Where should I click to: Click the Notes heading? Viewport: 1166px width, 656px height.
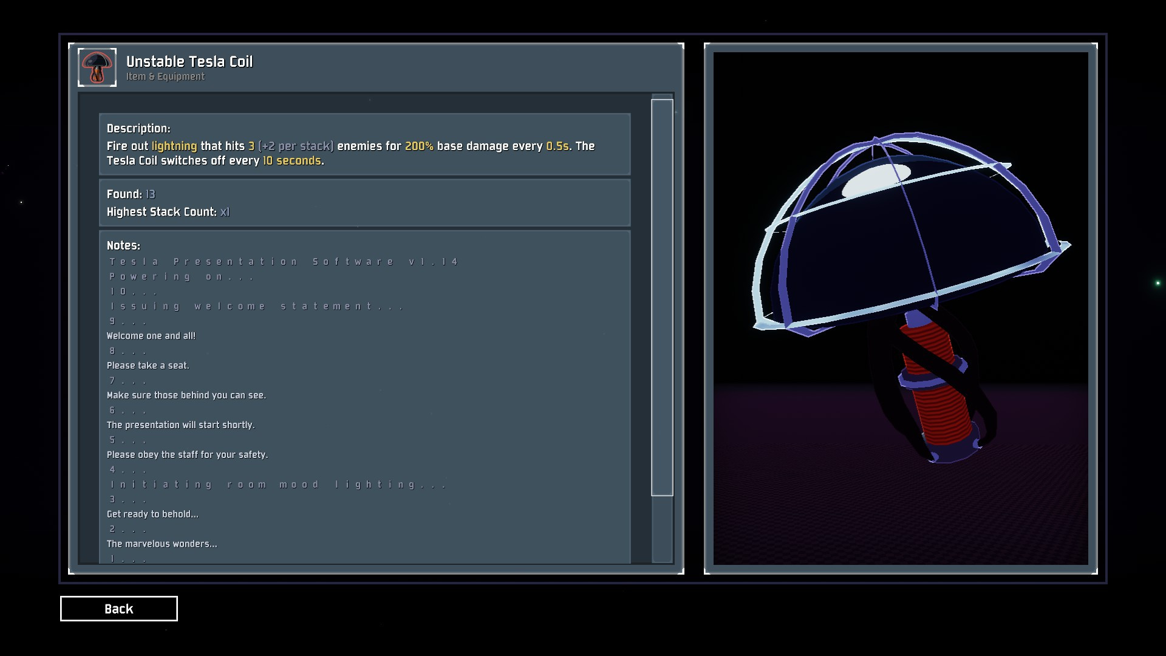pos(123,245)
